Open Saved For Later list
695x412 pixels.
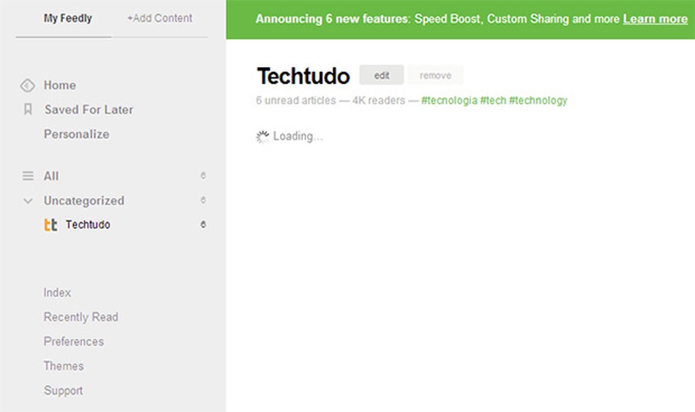[x=89, y=110]
